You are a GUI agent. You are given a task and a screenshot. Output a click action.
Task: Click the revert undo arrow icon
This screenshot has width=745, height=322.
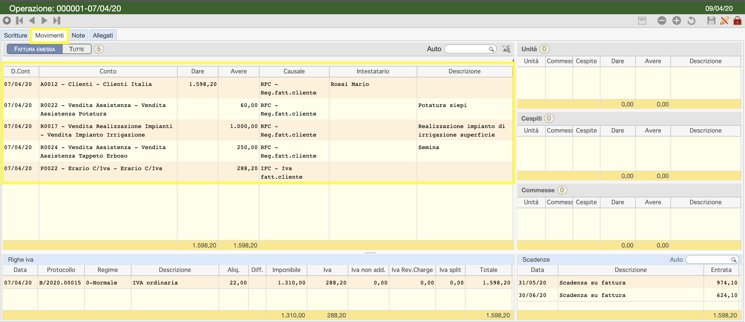click(x=692, y=20)
